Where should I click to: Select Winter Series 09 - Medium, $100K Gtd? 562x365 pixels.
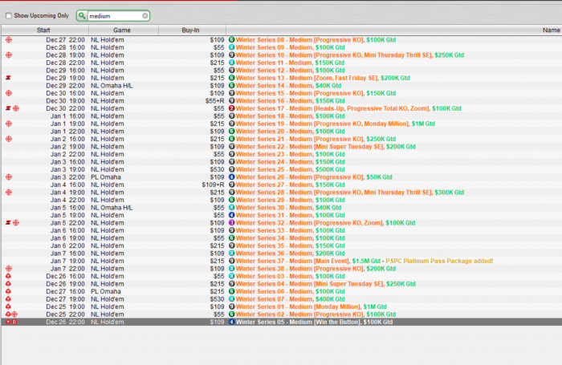pos(291,47)
